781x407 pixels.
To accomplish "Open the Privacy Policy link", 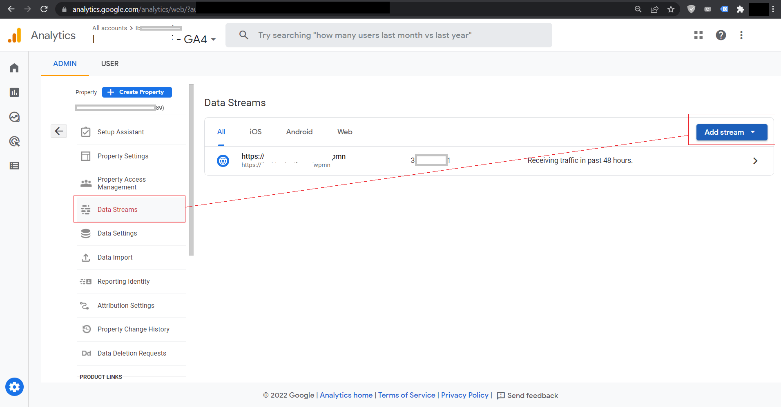I will [464, 395].
